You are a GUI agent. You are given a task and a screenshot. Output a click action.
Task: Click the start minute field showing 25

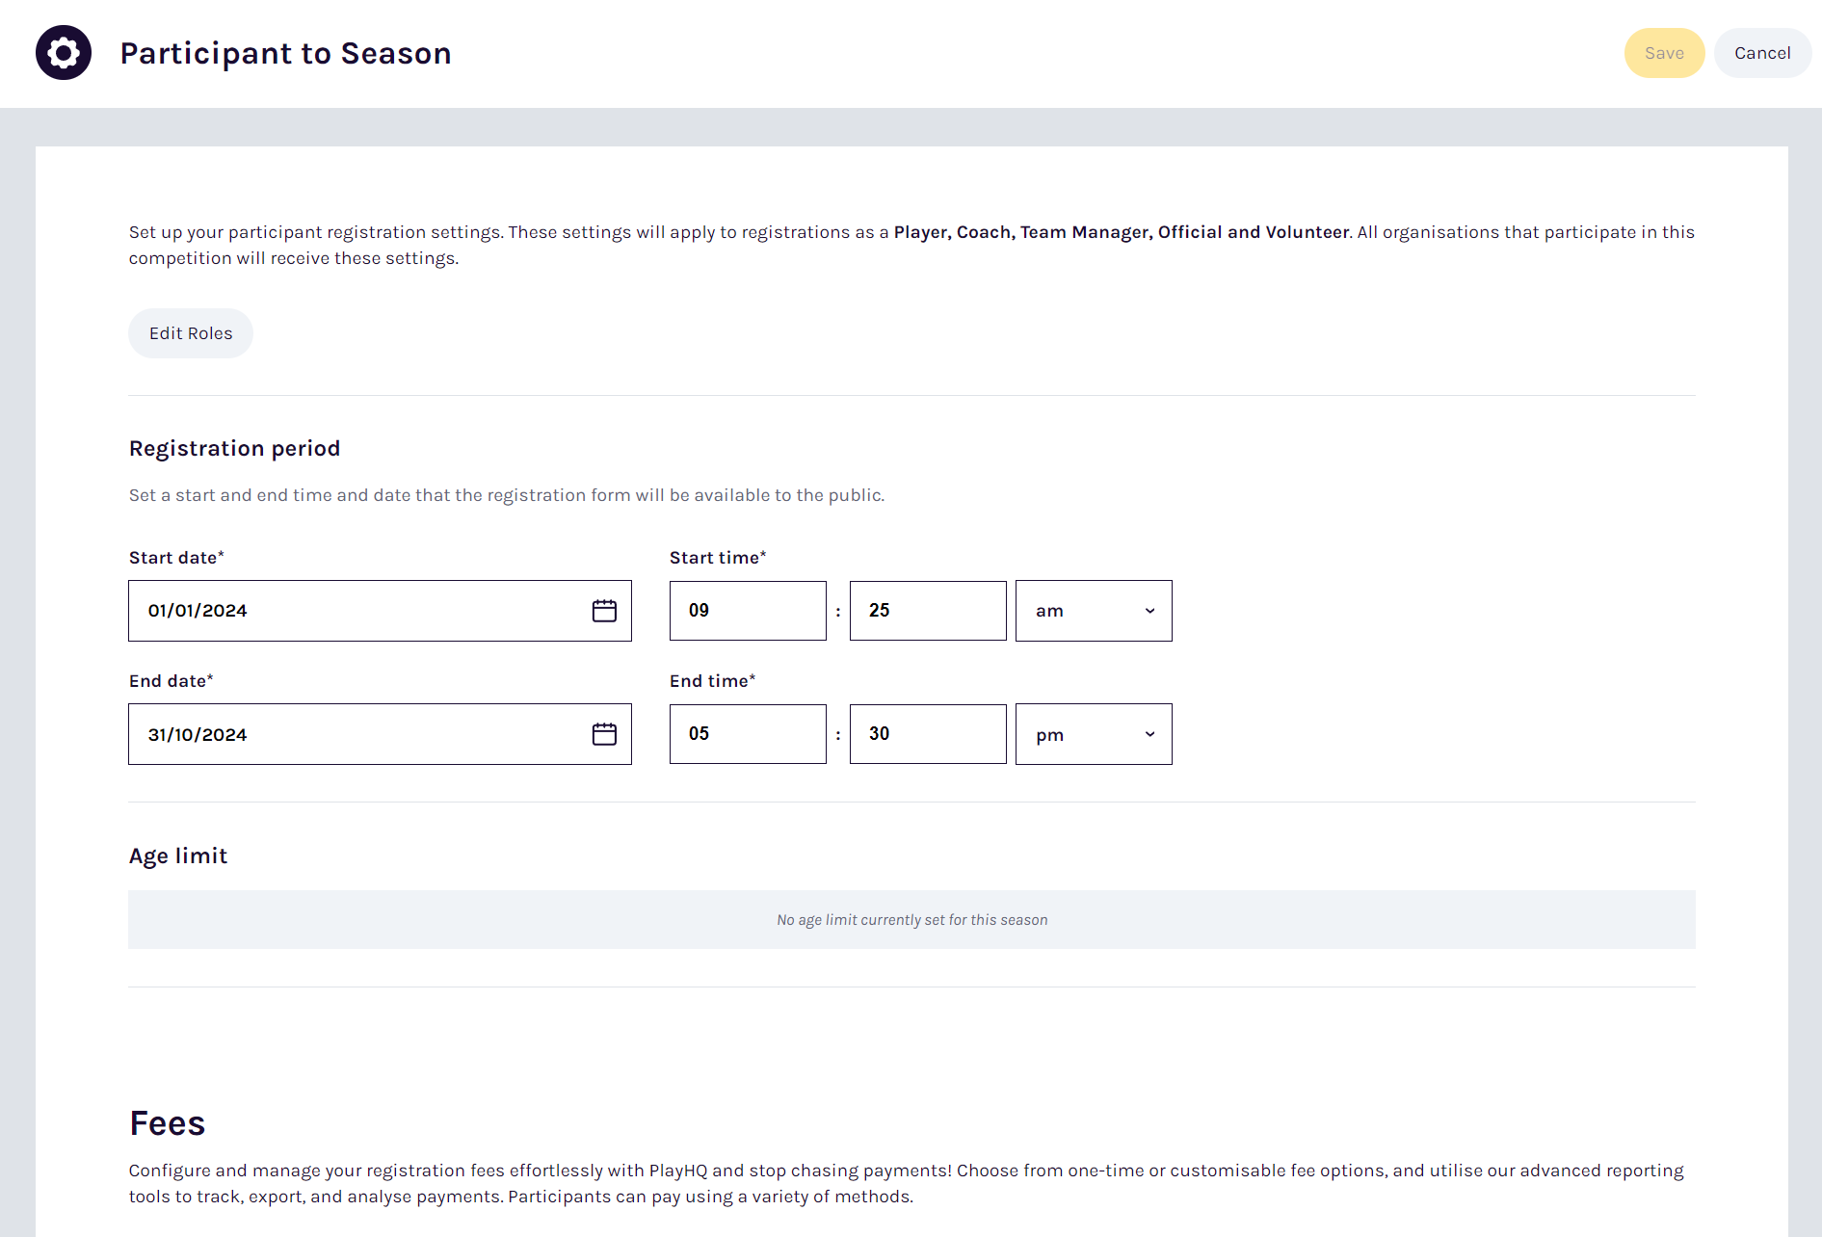click(x=927, y=610)
